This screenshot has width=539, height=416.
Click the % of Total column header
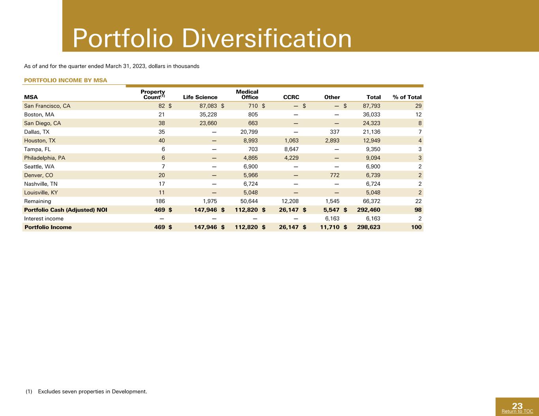pyautogui.click(x=407, y=97)
